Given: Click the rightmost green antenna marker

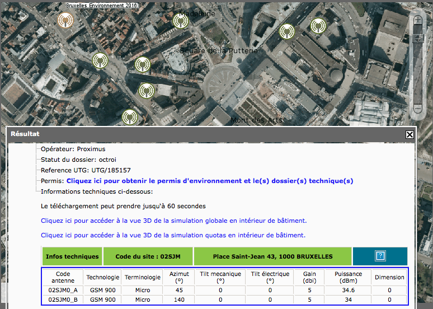Looking at the screenshot, I should tap(318, 26).
